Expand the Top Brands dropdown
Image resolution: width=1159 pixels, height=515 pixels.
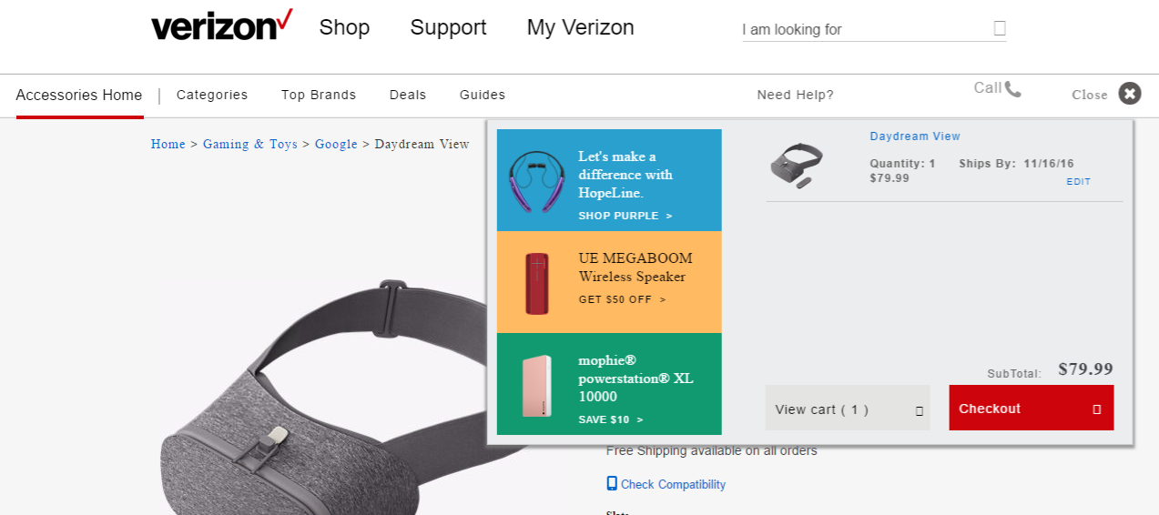[319, 95]
